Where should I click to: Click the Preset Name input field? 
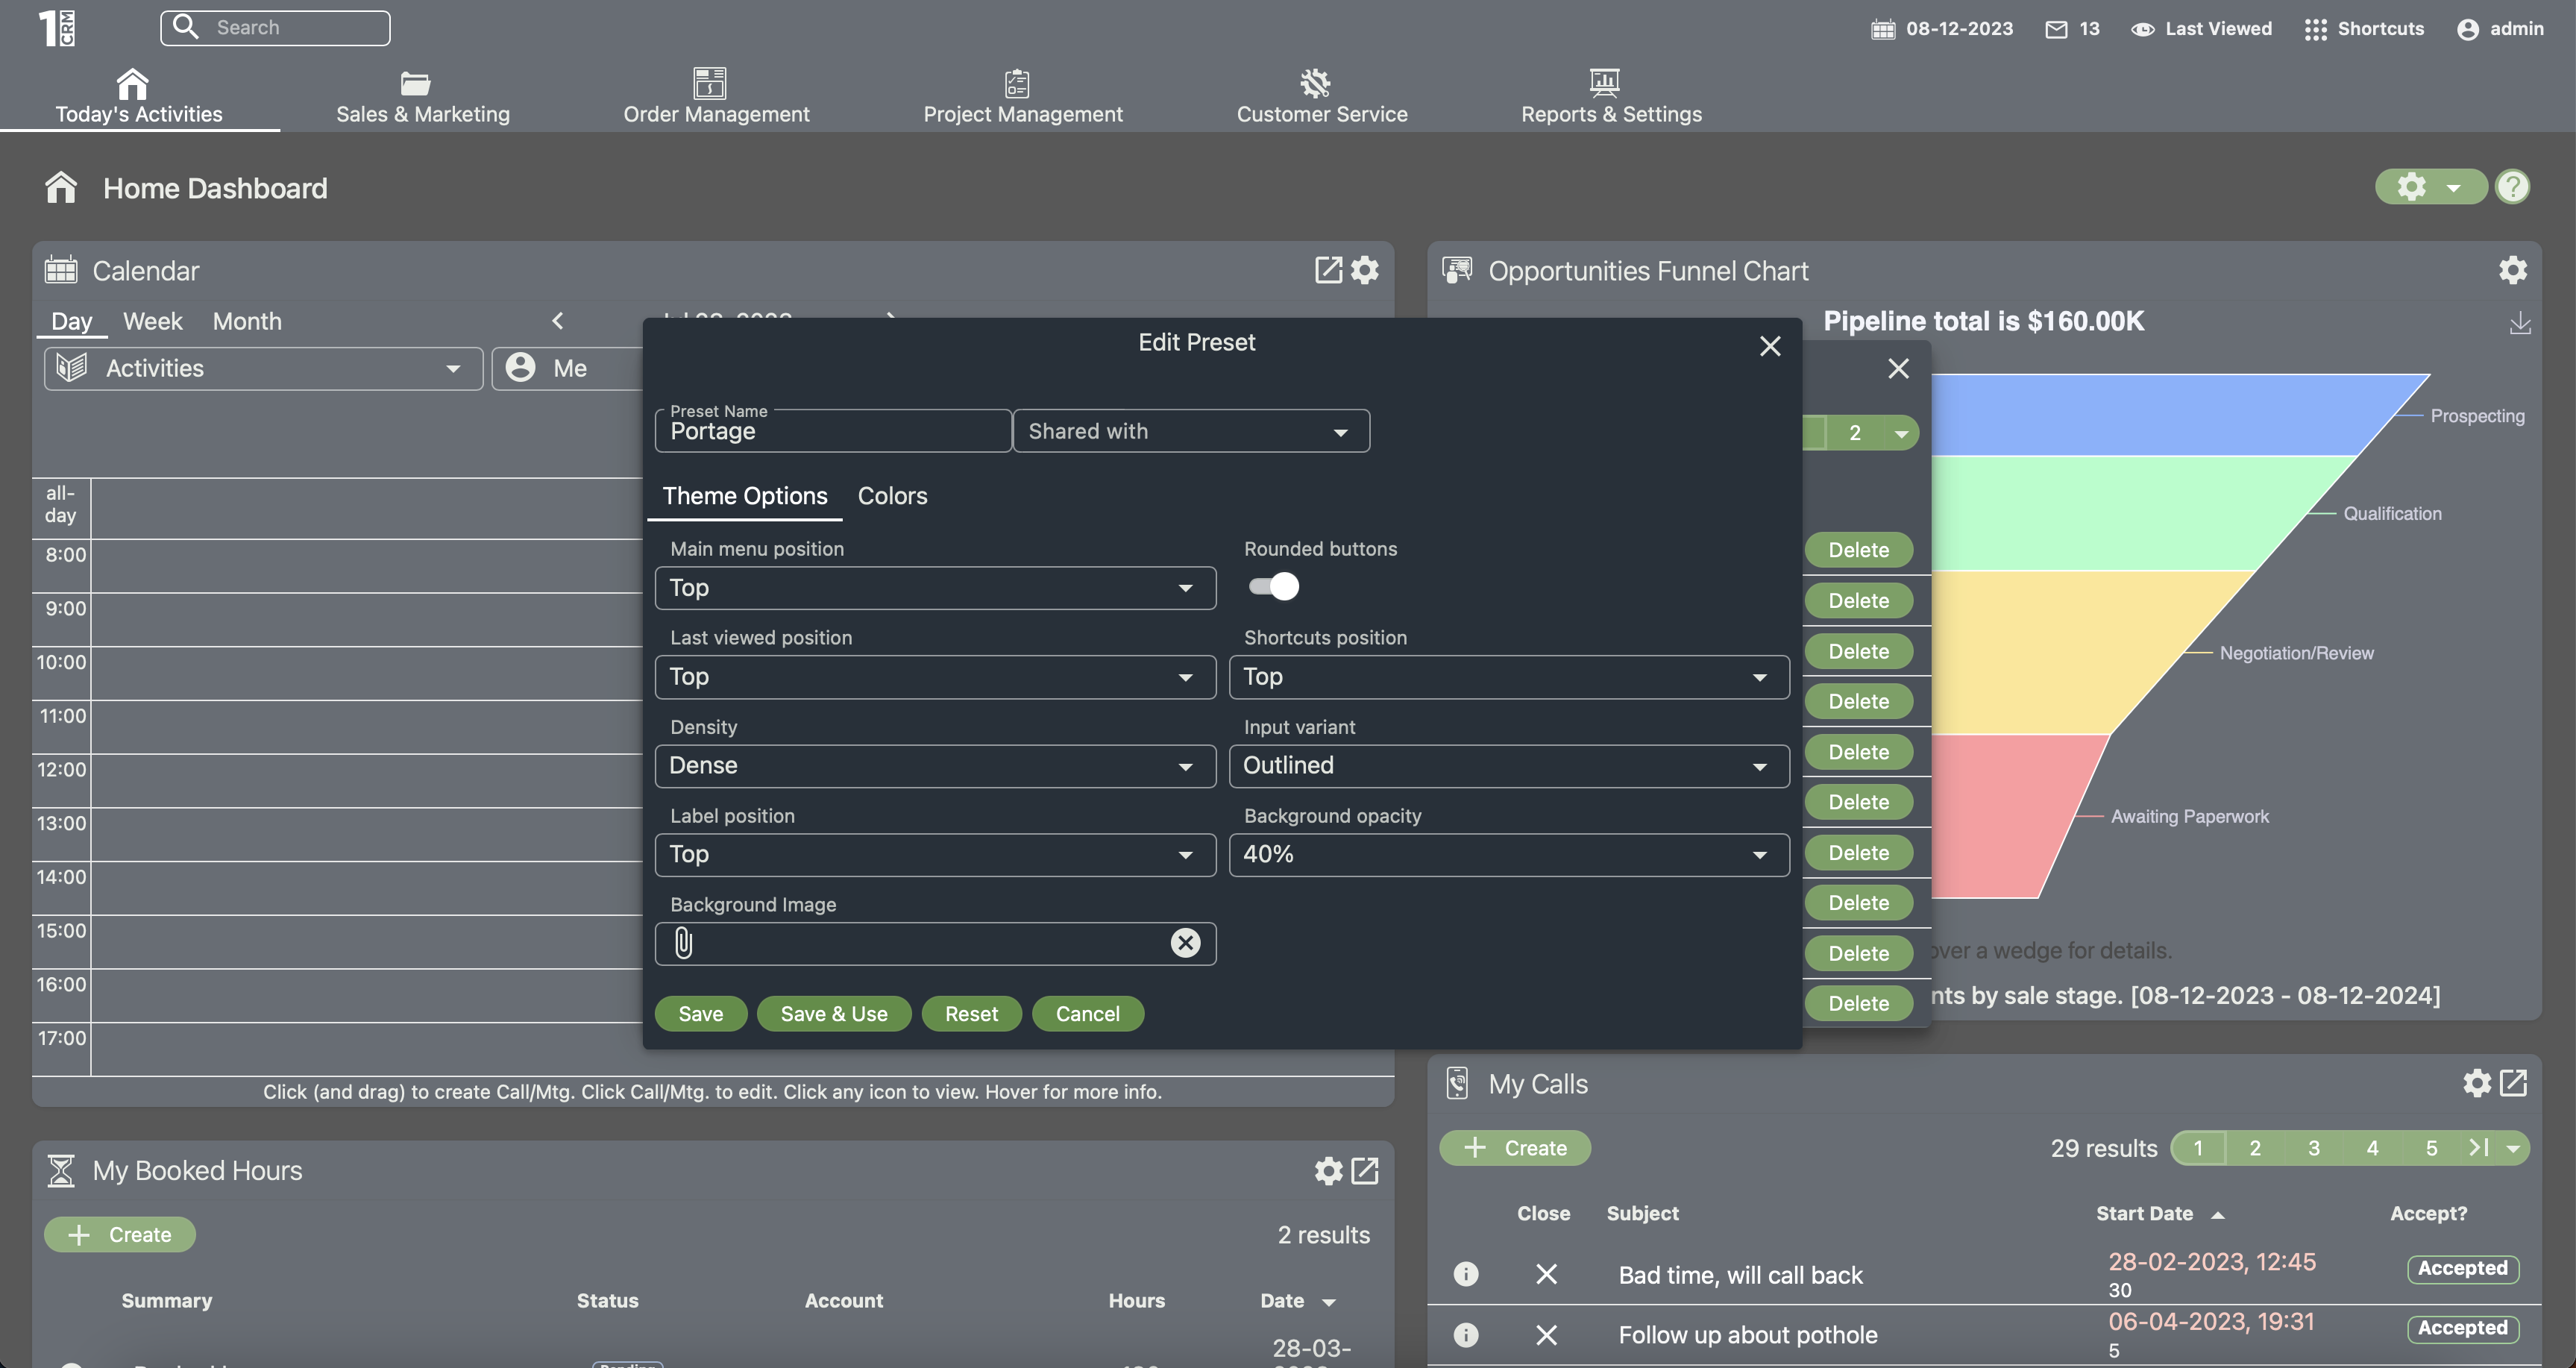pos(832,432)
